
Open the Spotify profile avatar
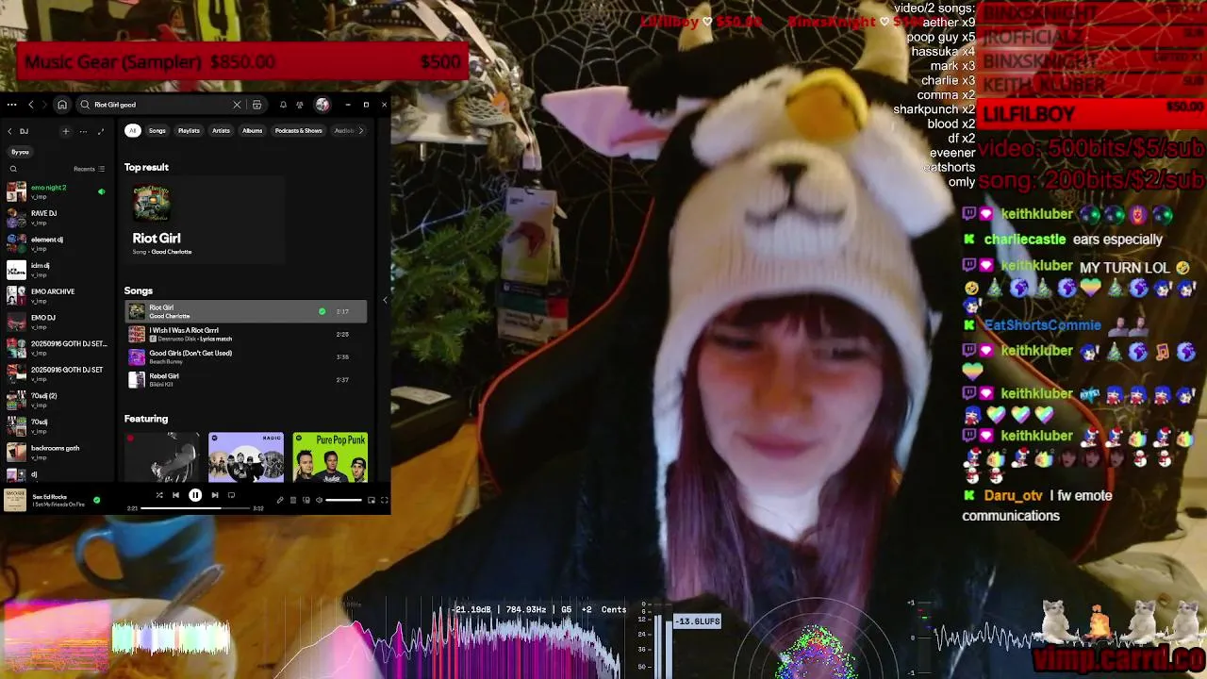[322, 105]
